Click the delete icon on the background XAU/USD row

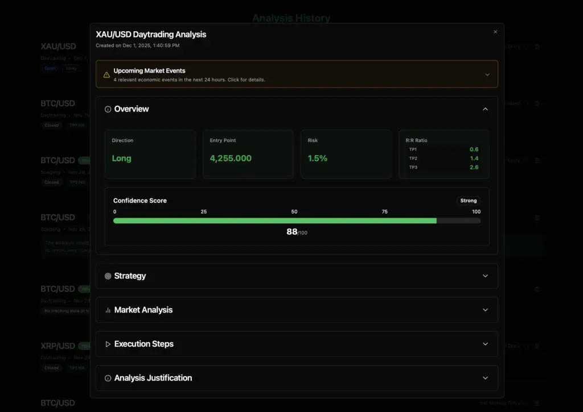[537, 47]
